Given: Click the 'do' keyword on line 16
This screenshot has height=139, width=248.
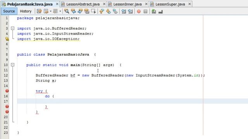Looking at the screenshot, I should tap(47, 96).
